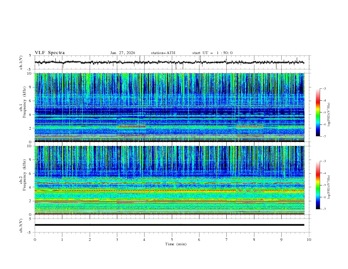Click the start UT time label
This screenshot has height=269, width=348.
click(212, 53)
